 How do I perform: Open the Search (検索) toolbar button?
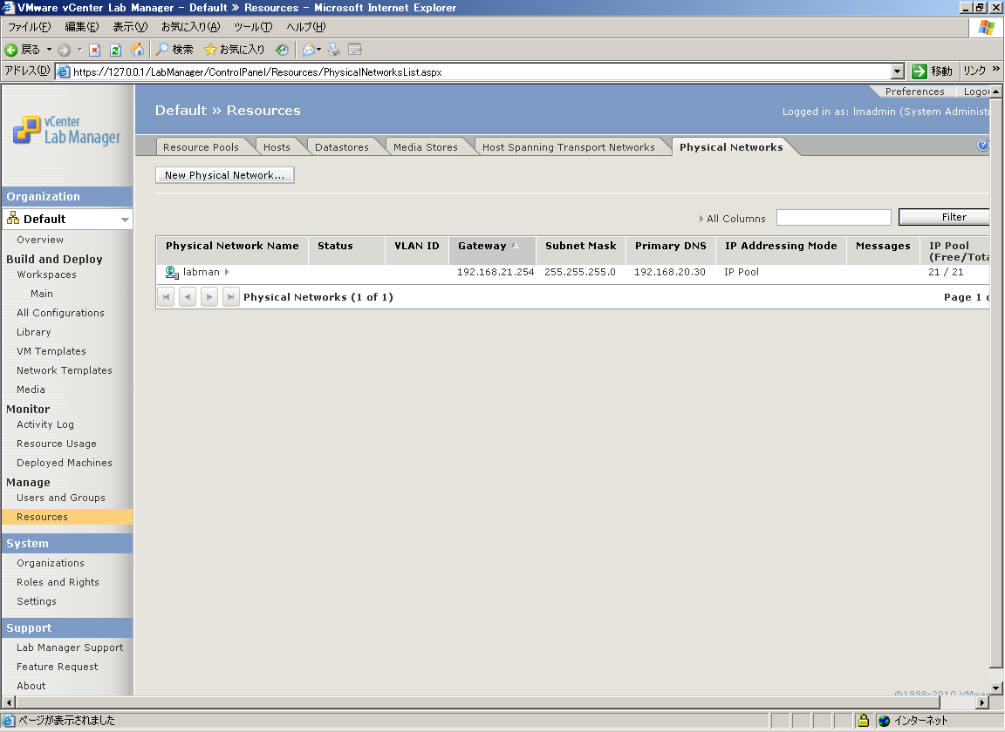(x=174, y=50)
